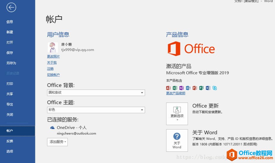The height and width of the screenshot is (163, 275).
Task: Open the 关于 Word about button
Action: [177, 140]
